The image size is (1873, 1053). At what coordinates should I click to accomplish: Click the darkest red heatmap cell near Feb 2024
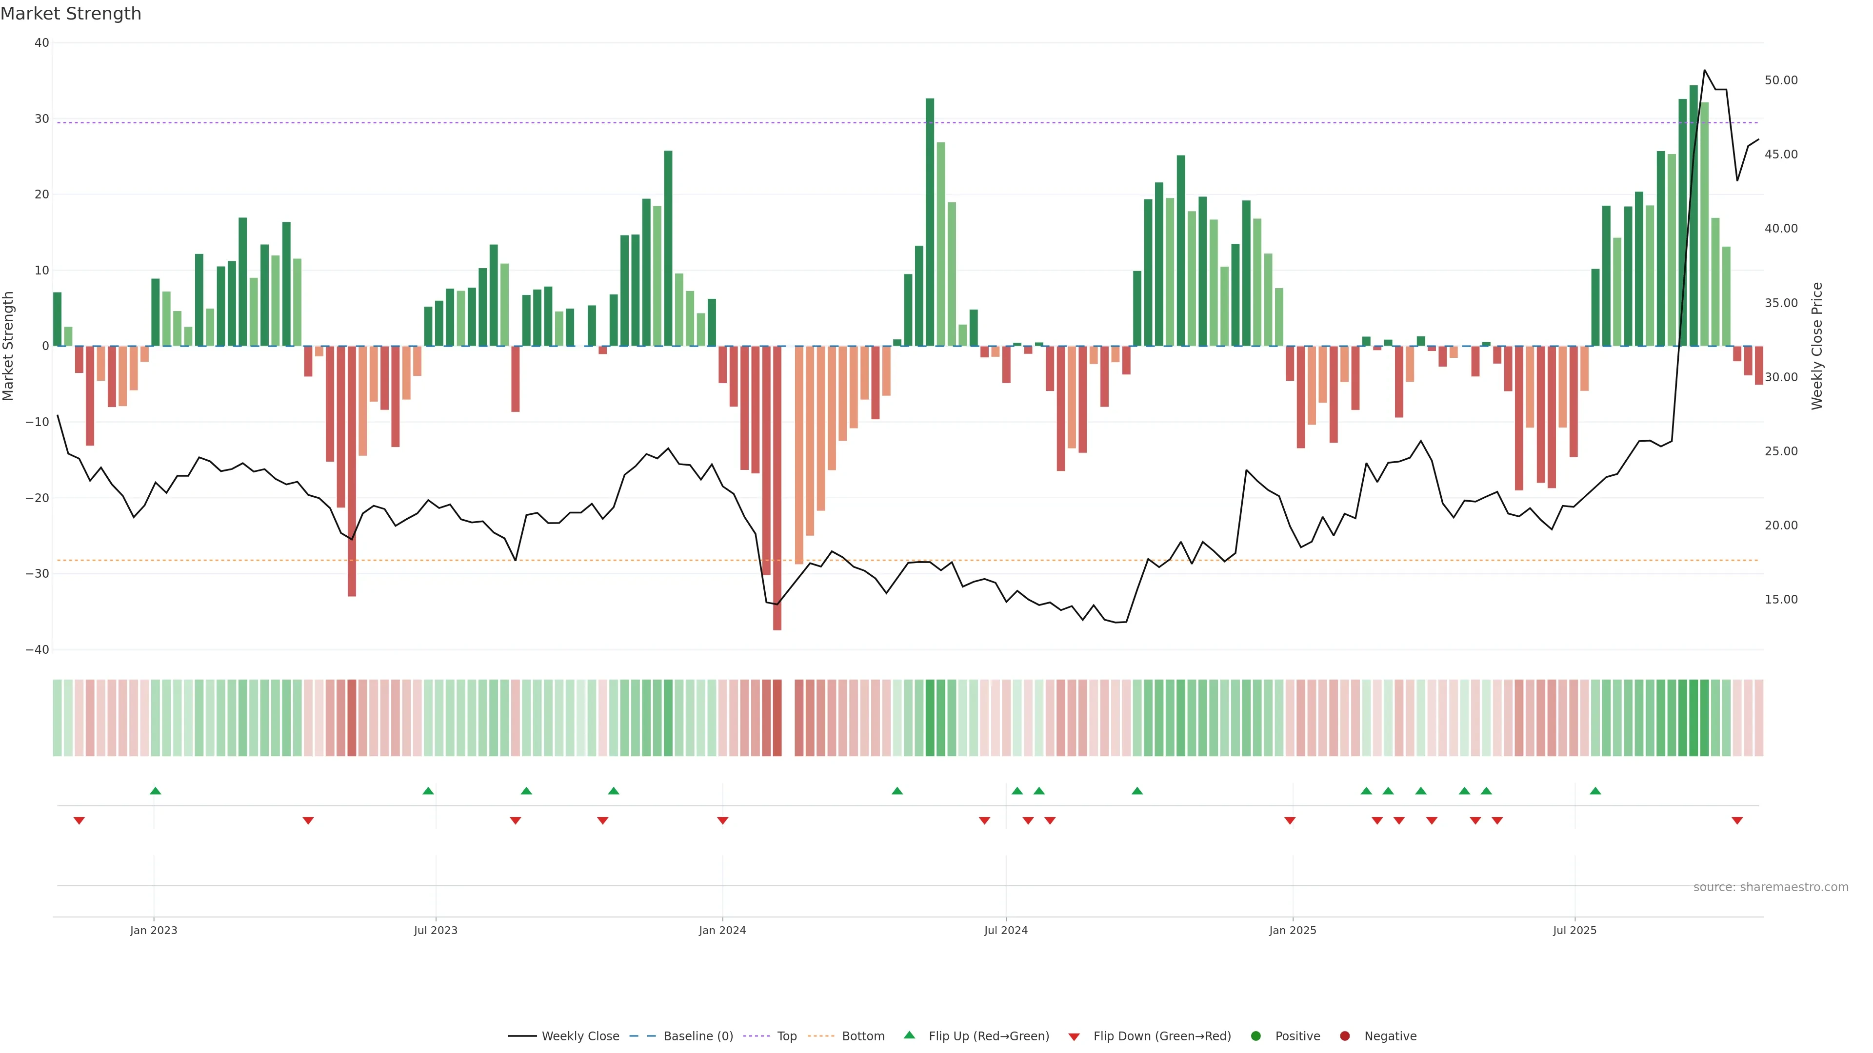(777, 718)
